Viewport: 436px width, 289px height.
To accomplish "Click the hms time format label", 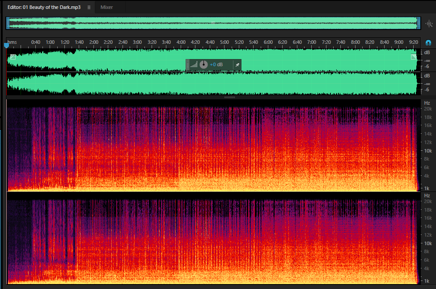I will pyautogui.click(x=12, y=42).
